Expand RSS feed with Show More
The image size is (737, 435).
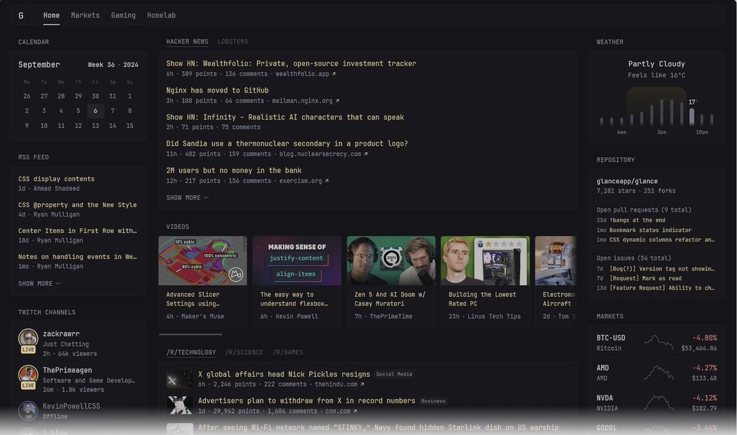point(39,284)
